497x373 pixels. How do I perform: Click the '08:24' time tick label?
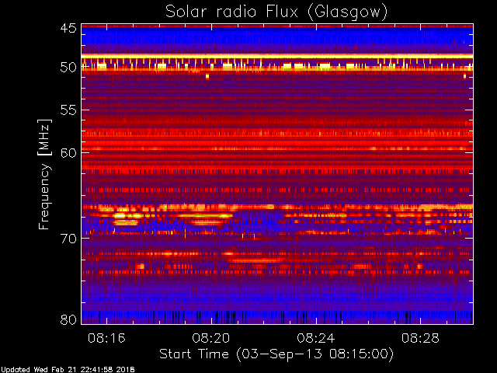[316, 338]
